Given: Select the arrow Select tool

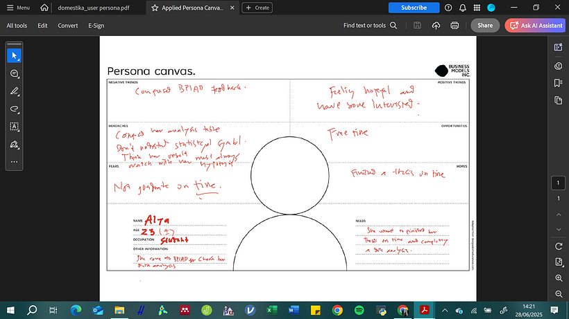Looking at the screenshot, I should [14, 55].
